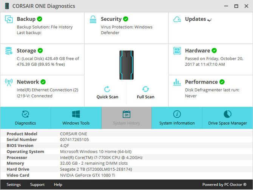The height and width of the screenshot is (190, 253).
Task: Click the Network green check status icon
Action: 43,82
